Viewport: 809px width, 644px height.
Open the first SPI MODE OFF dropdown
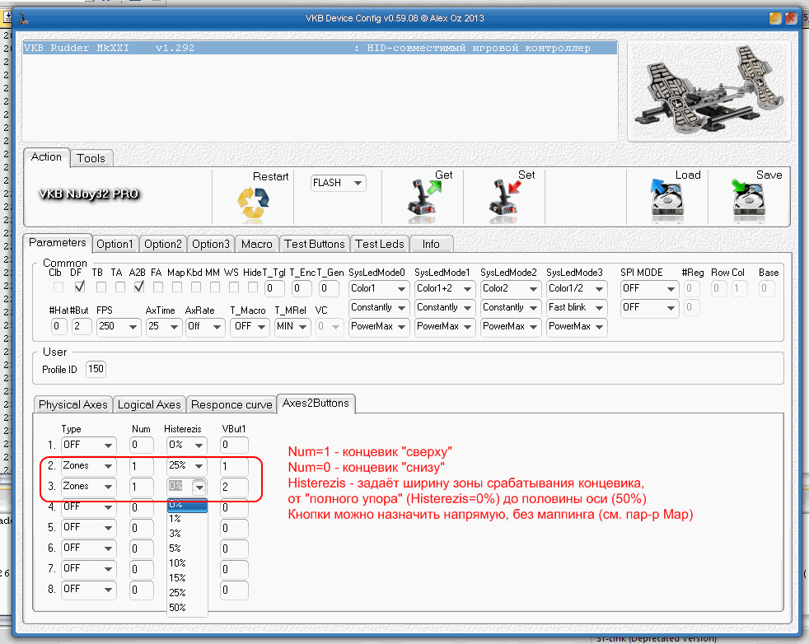648,289
